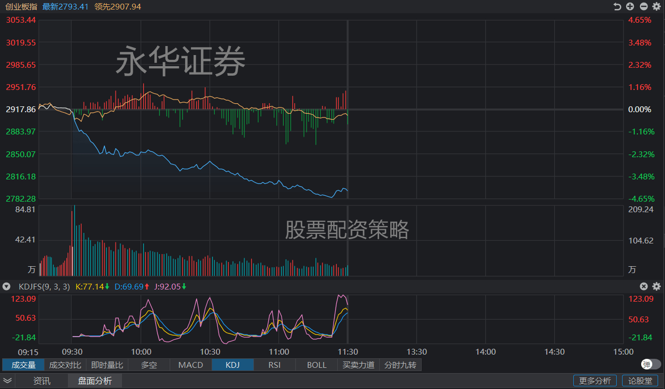Select the RSI indicator tab
The width and height of the screenshot is (665, 389).
[x=274, y=365]
